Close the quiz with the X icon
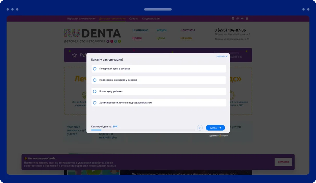This screenshot has width=316, height=183. [226, 56]
